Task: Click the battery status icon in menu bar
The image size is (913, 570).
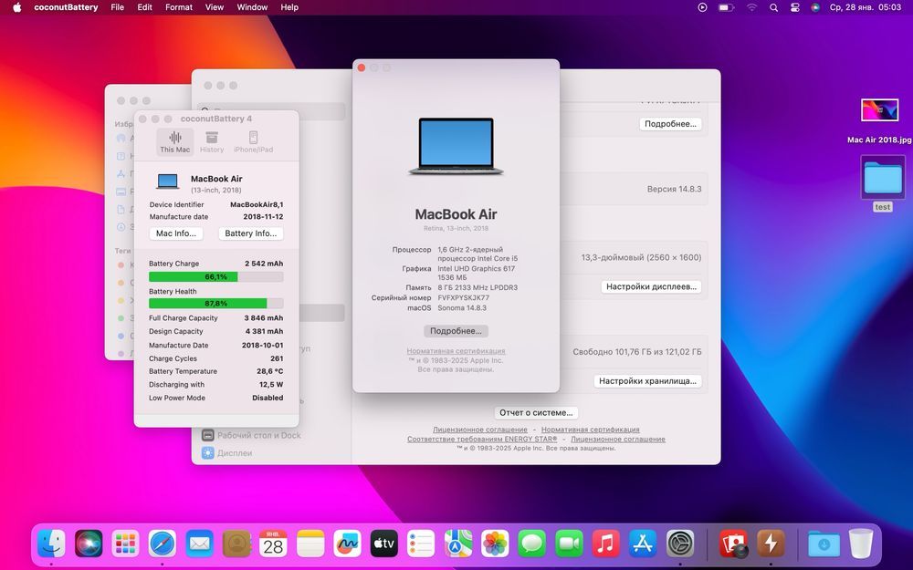Action: click(726, 7)
